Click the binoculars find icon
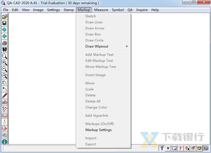 click(x=5, y=50)
